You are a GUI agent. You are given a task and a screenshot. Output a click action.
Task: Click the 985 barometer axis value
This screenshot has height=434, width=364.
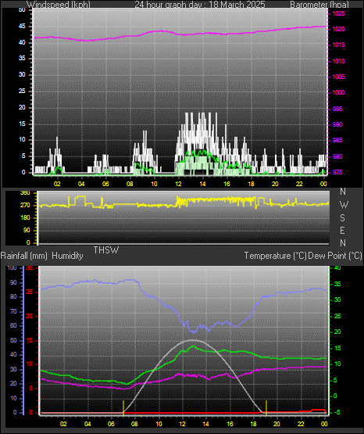[x=337, y=140]
